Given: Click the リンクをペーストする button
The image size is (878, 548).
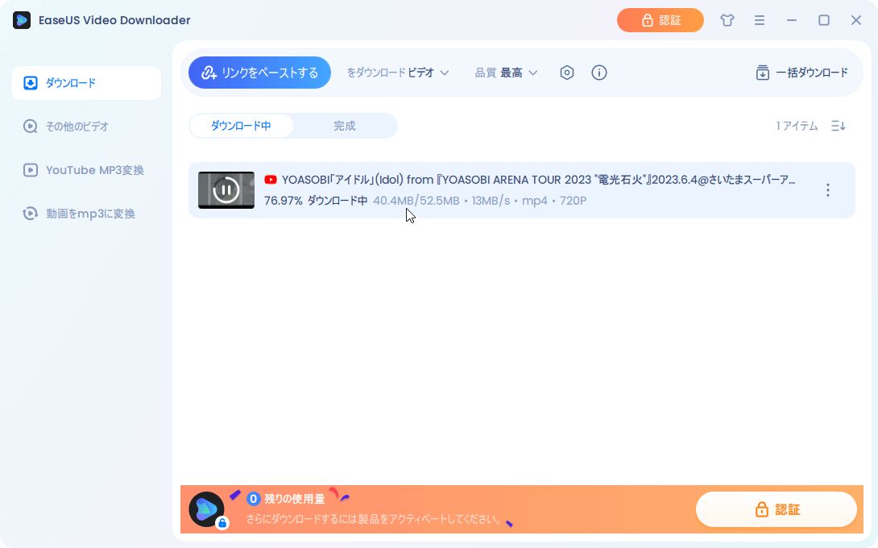Looking at the screenshot, I should (x=259, y=73).
